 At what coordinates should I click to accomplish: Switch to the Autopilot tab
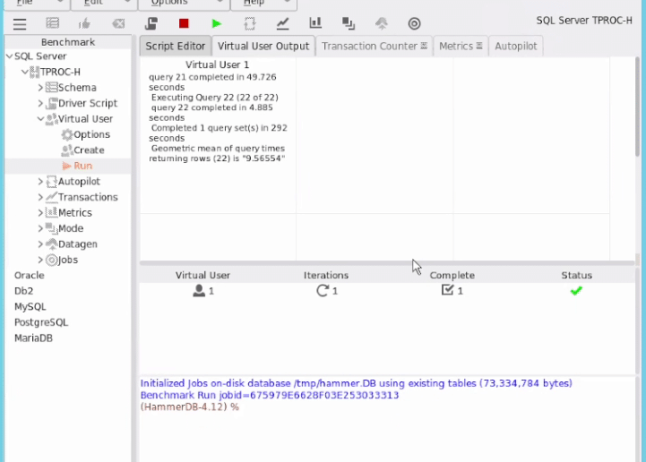point(516,46)
